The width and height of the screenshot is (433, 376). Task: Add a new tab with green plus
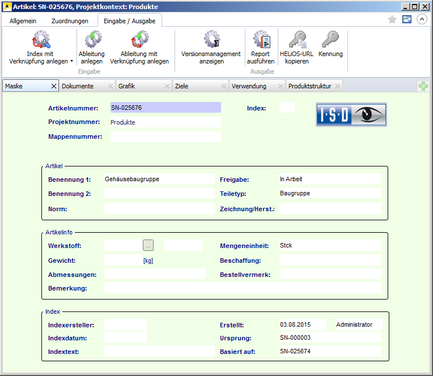[x=423, y=86]
